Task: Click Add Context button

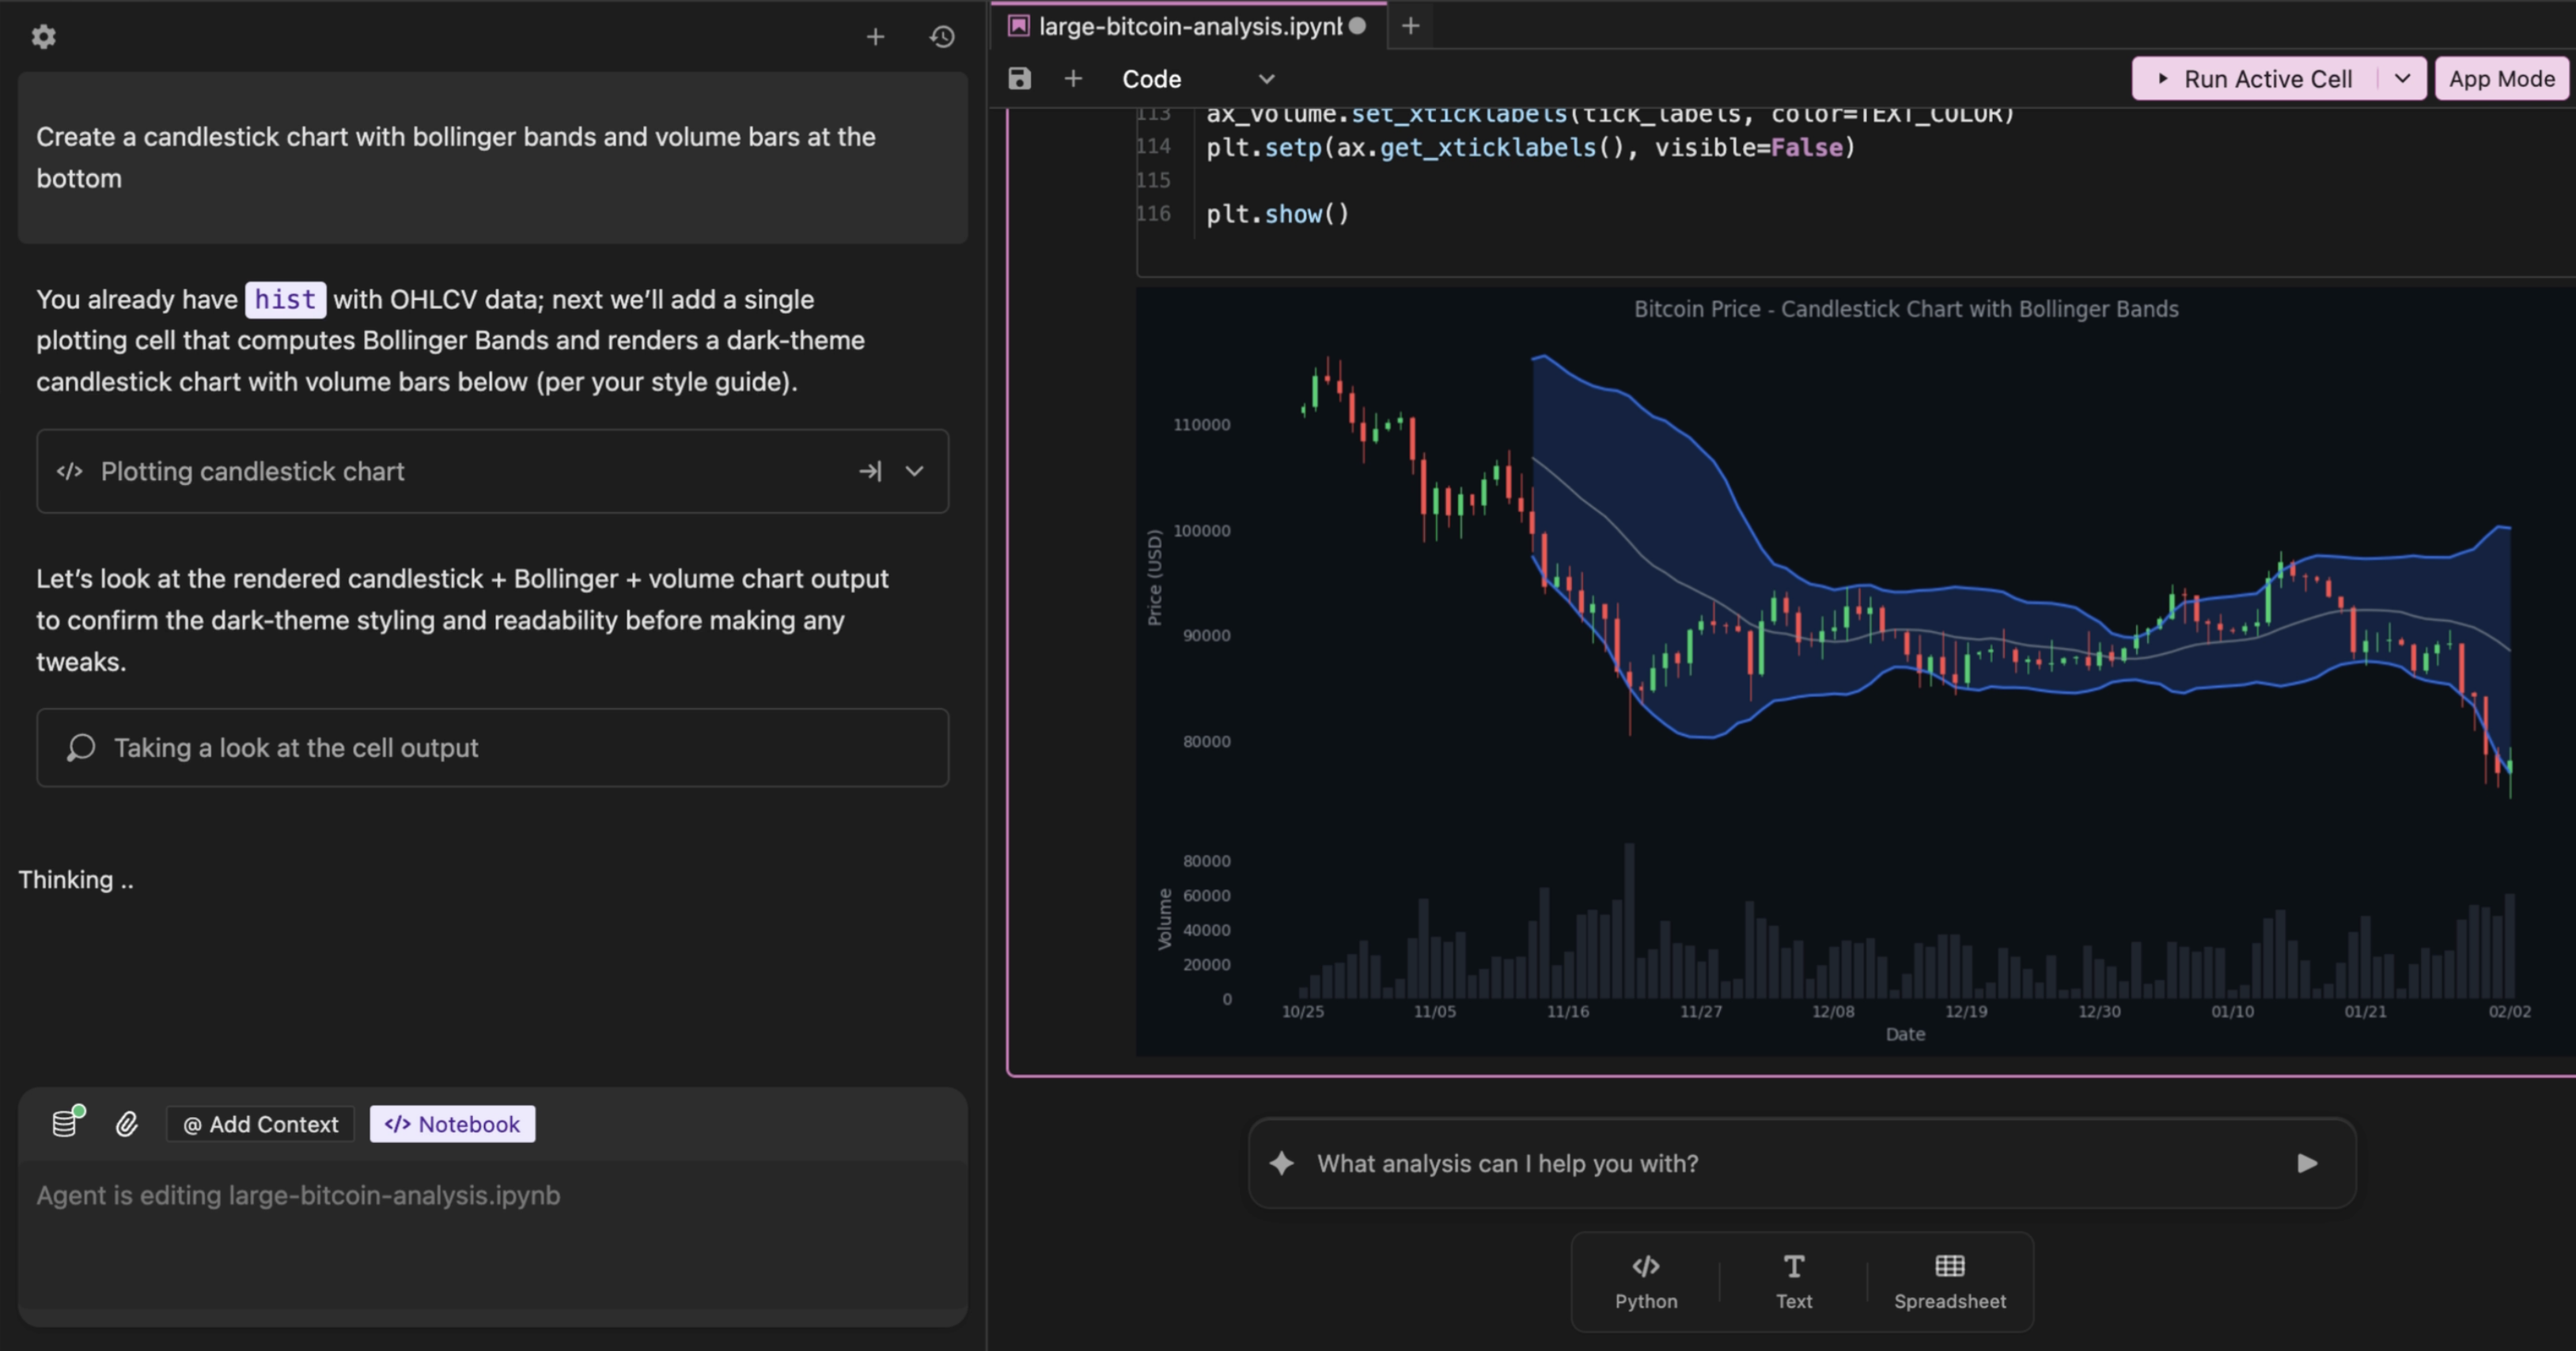Action: point(260,1124)
